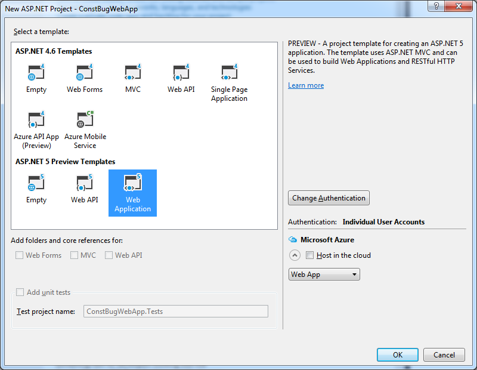Select the ASP.NET 4.6 Web API template
The height and width of the screenshot is (370, 477).
coord(181,79)
